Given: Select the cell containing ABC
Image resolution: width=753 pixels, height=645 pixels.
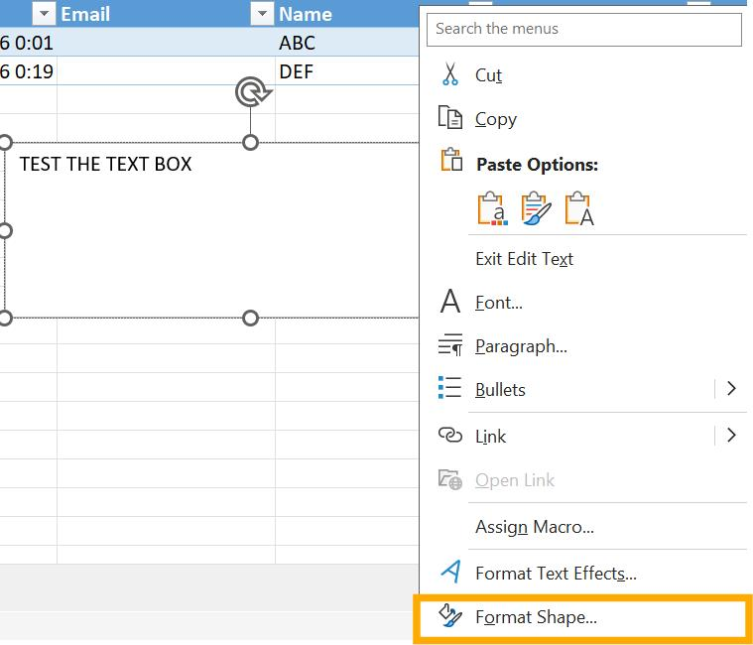Looking at the screenshot, I should (347, 42).
